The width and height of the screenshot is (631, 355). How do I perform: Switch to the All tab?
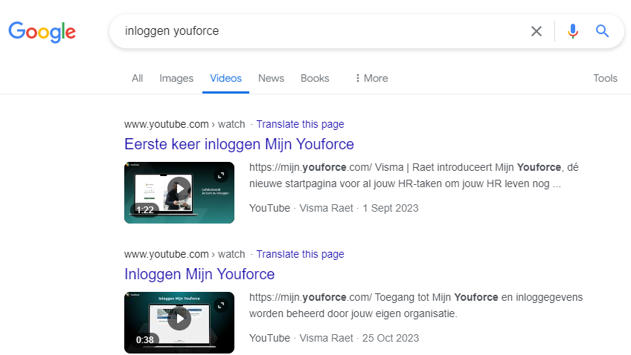137,78
